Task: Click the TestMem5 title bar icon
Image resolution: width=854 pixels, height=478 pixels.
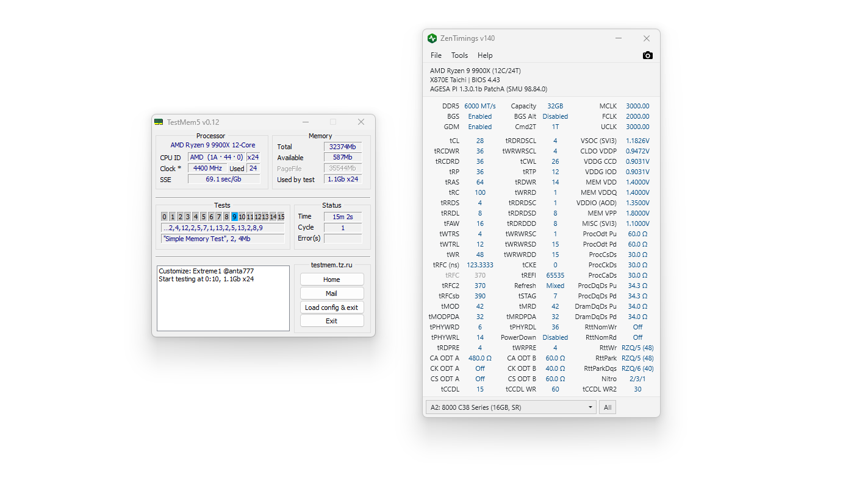Action: [159, 122]
